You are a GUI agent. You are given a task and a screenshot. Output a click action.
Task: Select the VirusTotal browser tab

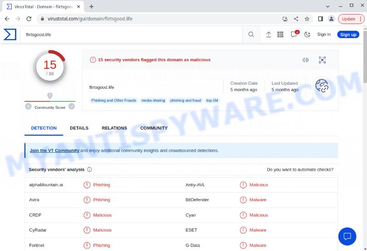(43, 7)
